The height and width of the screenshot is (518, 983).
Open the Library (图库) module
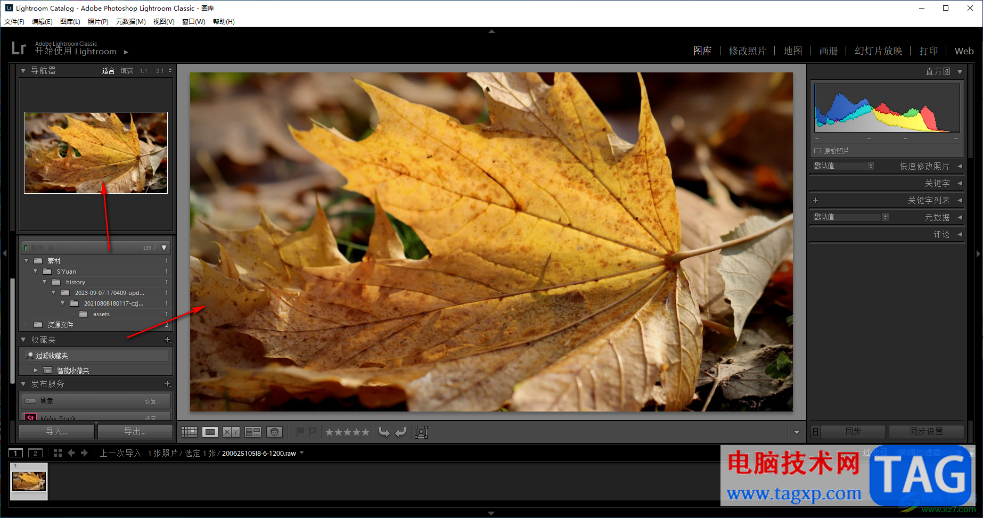tap(702, 51)
